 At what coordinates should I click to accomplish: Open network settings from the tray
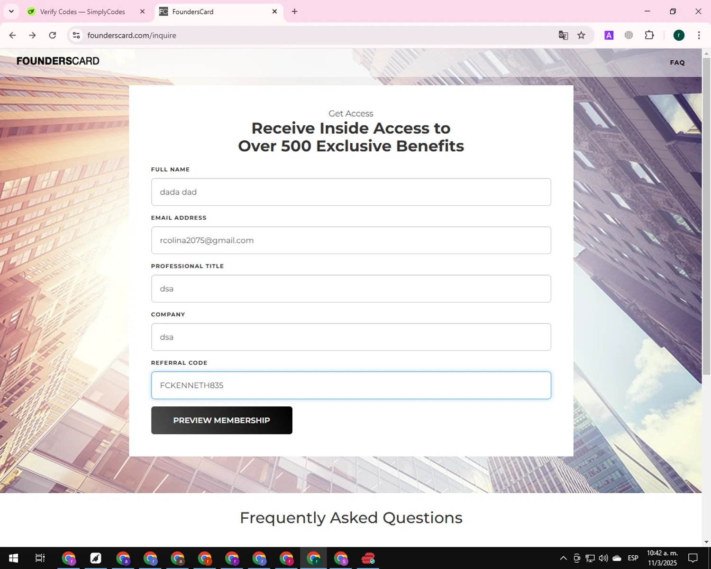click(590, 558)
